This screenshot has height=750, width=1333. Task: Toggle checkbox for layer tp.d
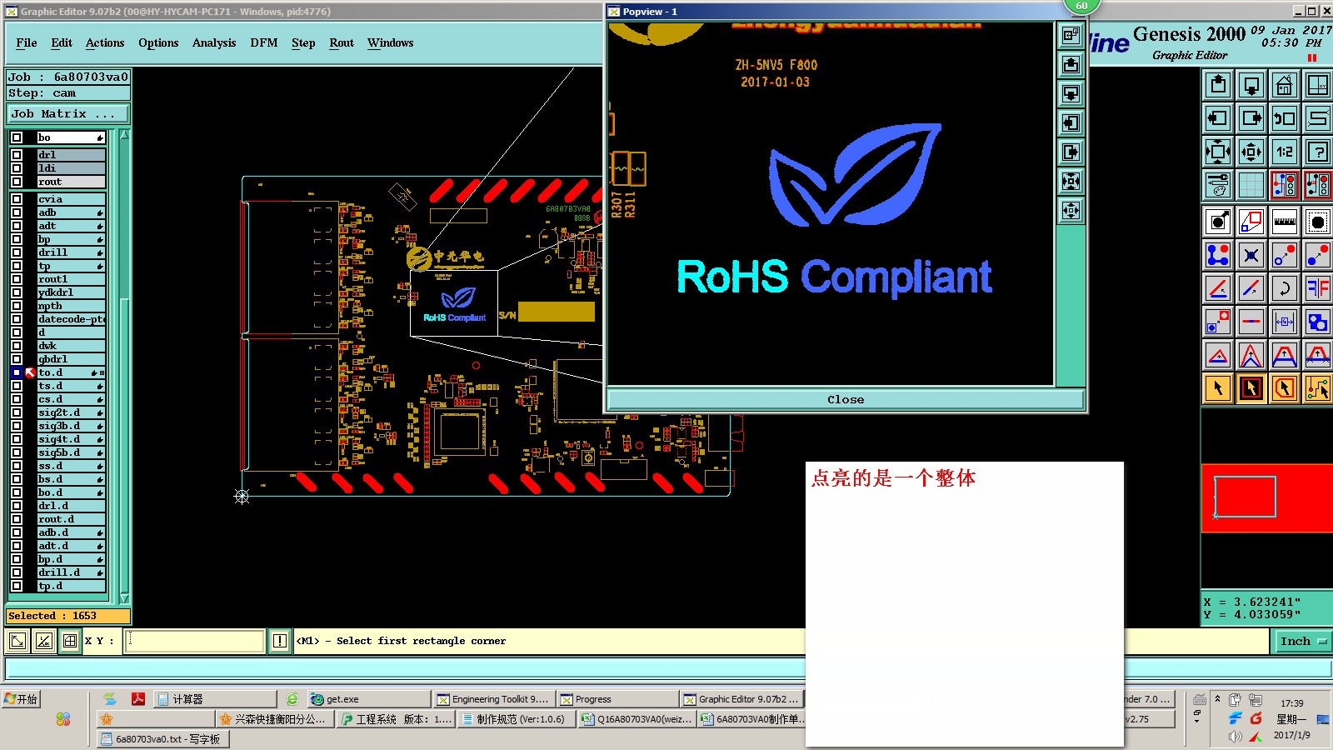(17, 586)
